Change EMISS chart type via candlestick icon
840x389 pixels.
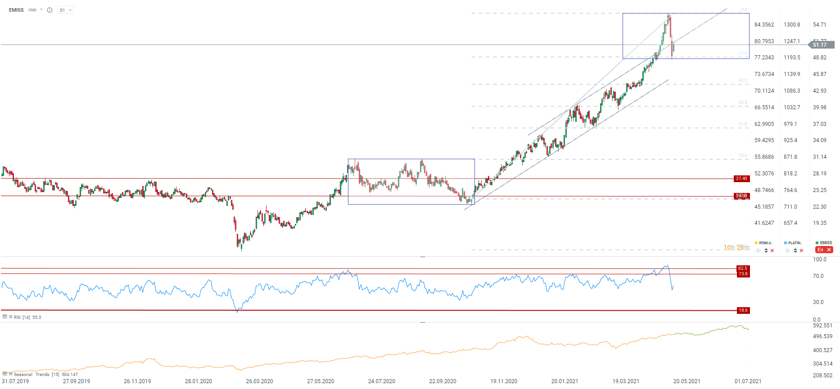[820, 250]
